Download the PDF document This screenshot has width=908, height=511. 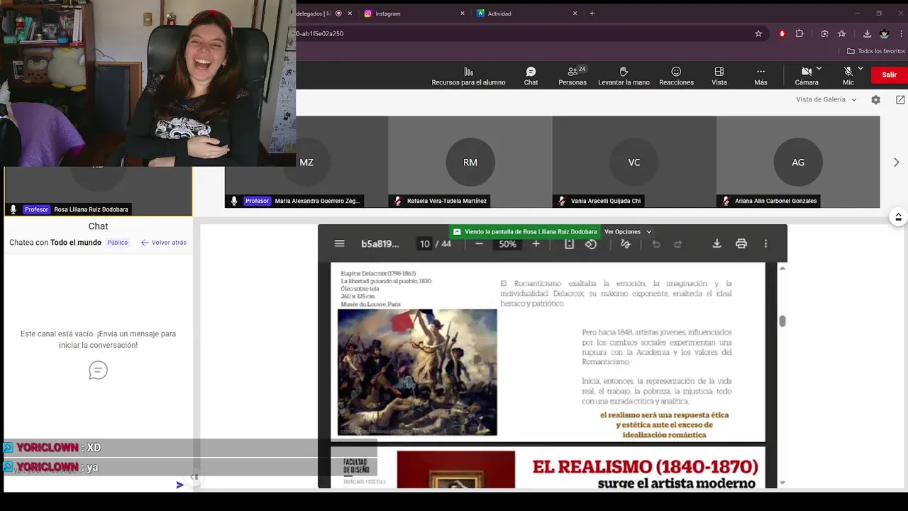point(716,243)
